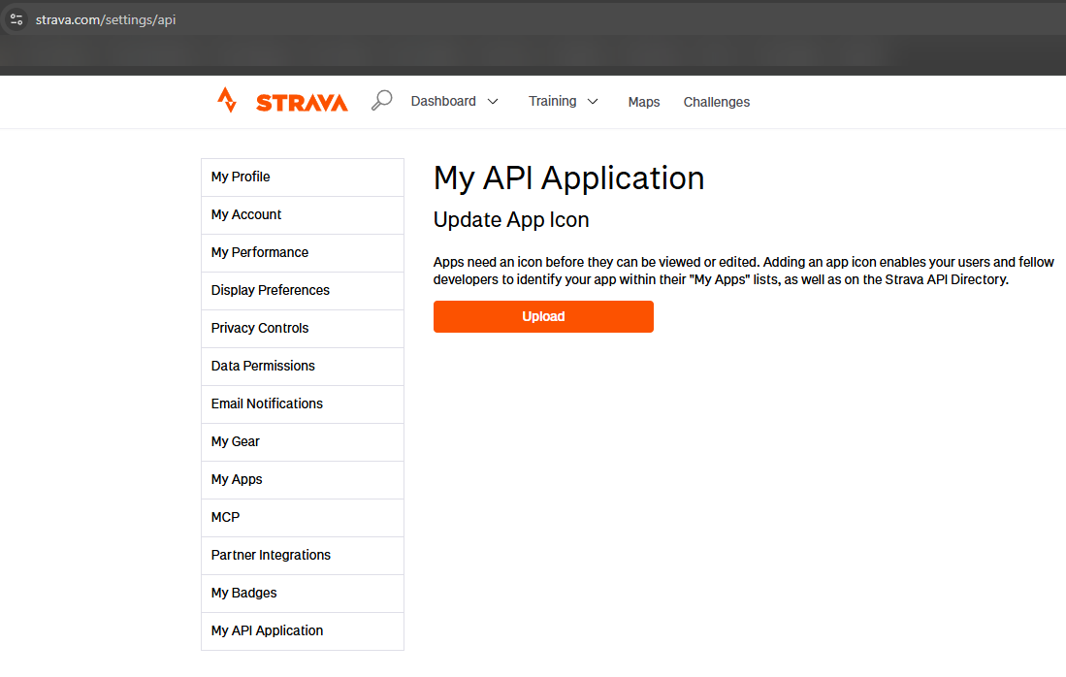Click the Upload button

[543, 317]
